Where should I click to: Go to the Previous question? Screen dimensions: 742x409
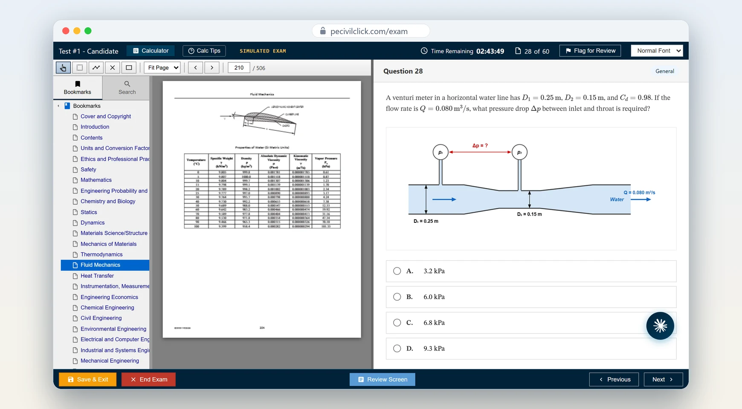(x=614, y=380)
